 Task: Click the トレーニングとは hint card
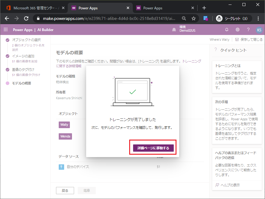point(237,77)
